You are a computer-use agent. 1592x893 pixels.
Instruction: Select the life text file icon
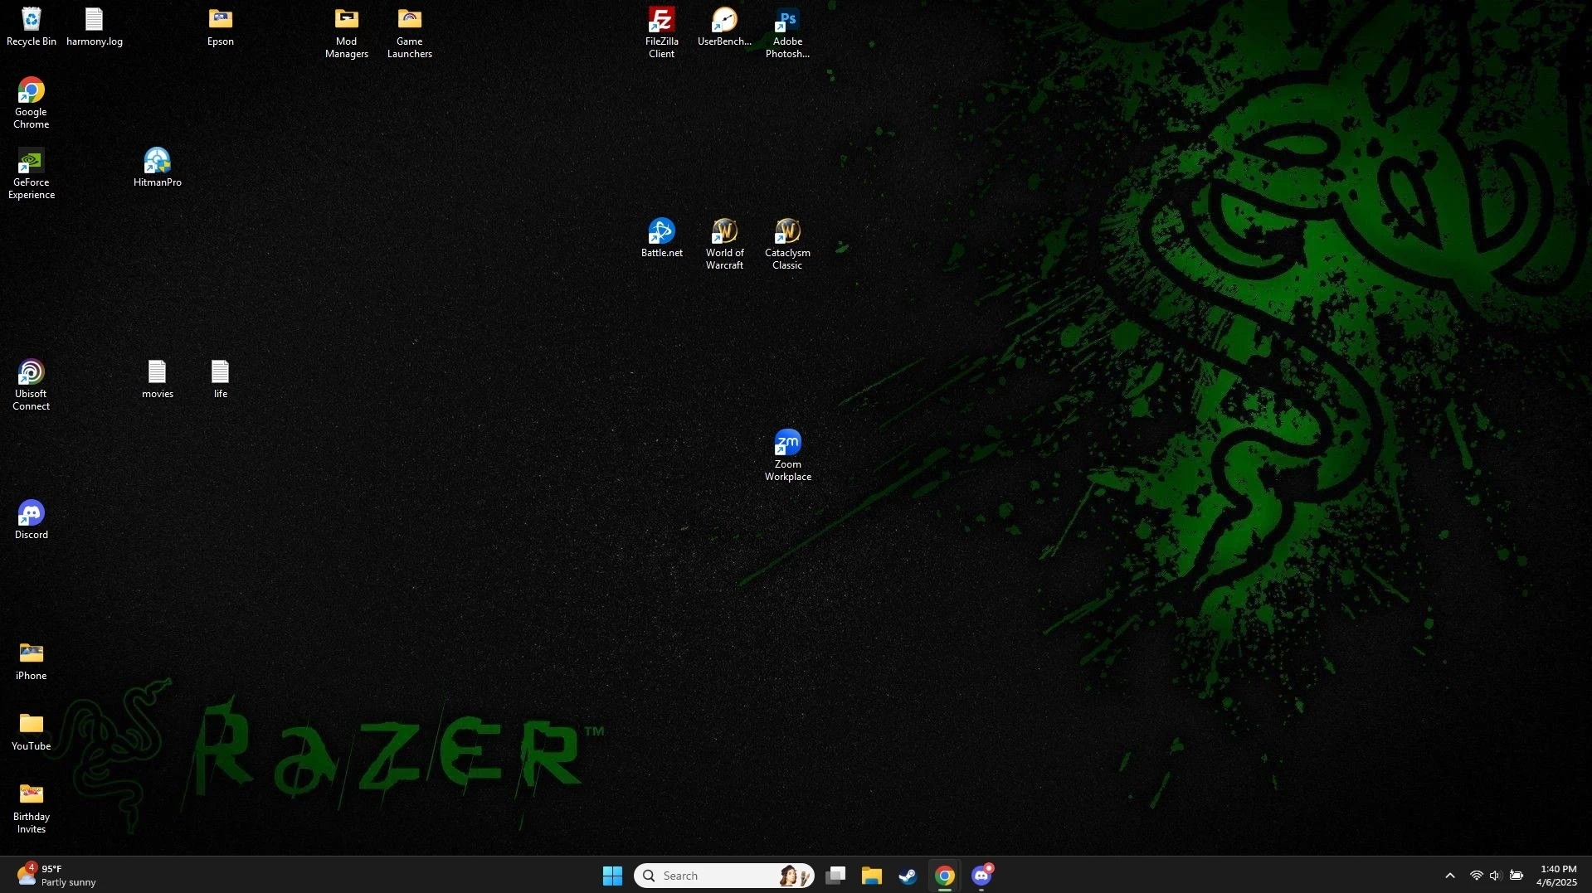click(221, 379)
